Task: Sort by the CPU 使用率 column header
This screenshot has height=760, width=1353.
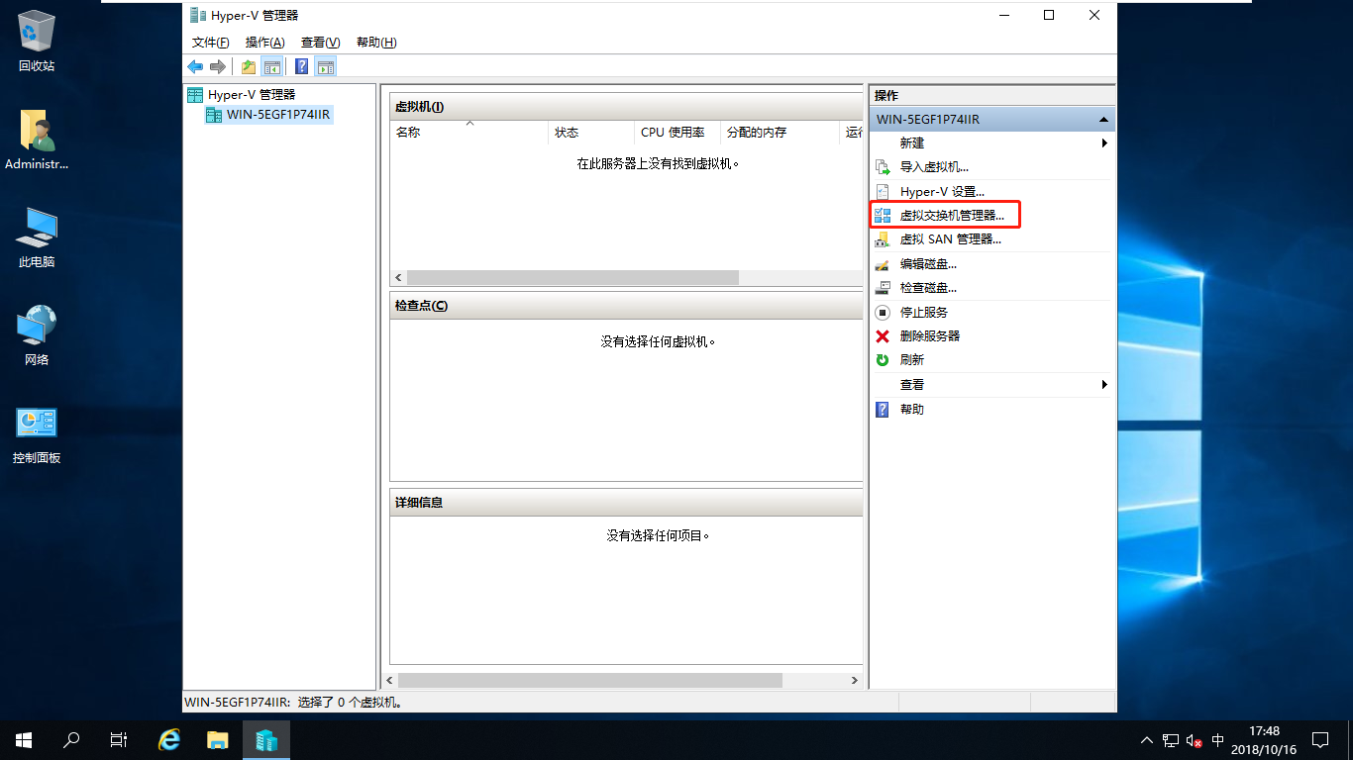Action: 676,133
